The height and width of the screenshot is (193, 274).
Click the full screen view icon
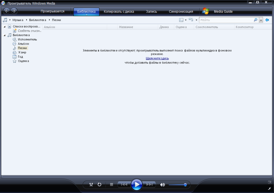(x=270, y=182)
